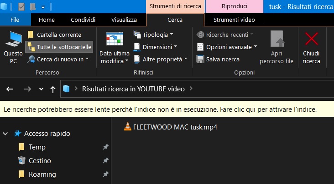The height and width of the screenshot is (184, 334).
Task: Click the index warning yellow info bar
Action: [x=167, y=109]
